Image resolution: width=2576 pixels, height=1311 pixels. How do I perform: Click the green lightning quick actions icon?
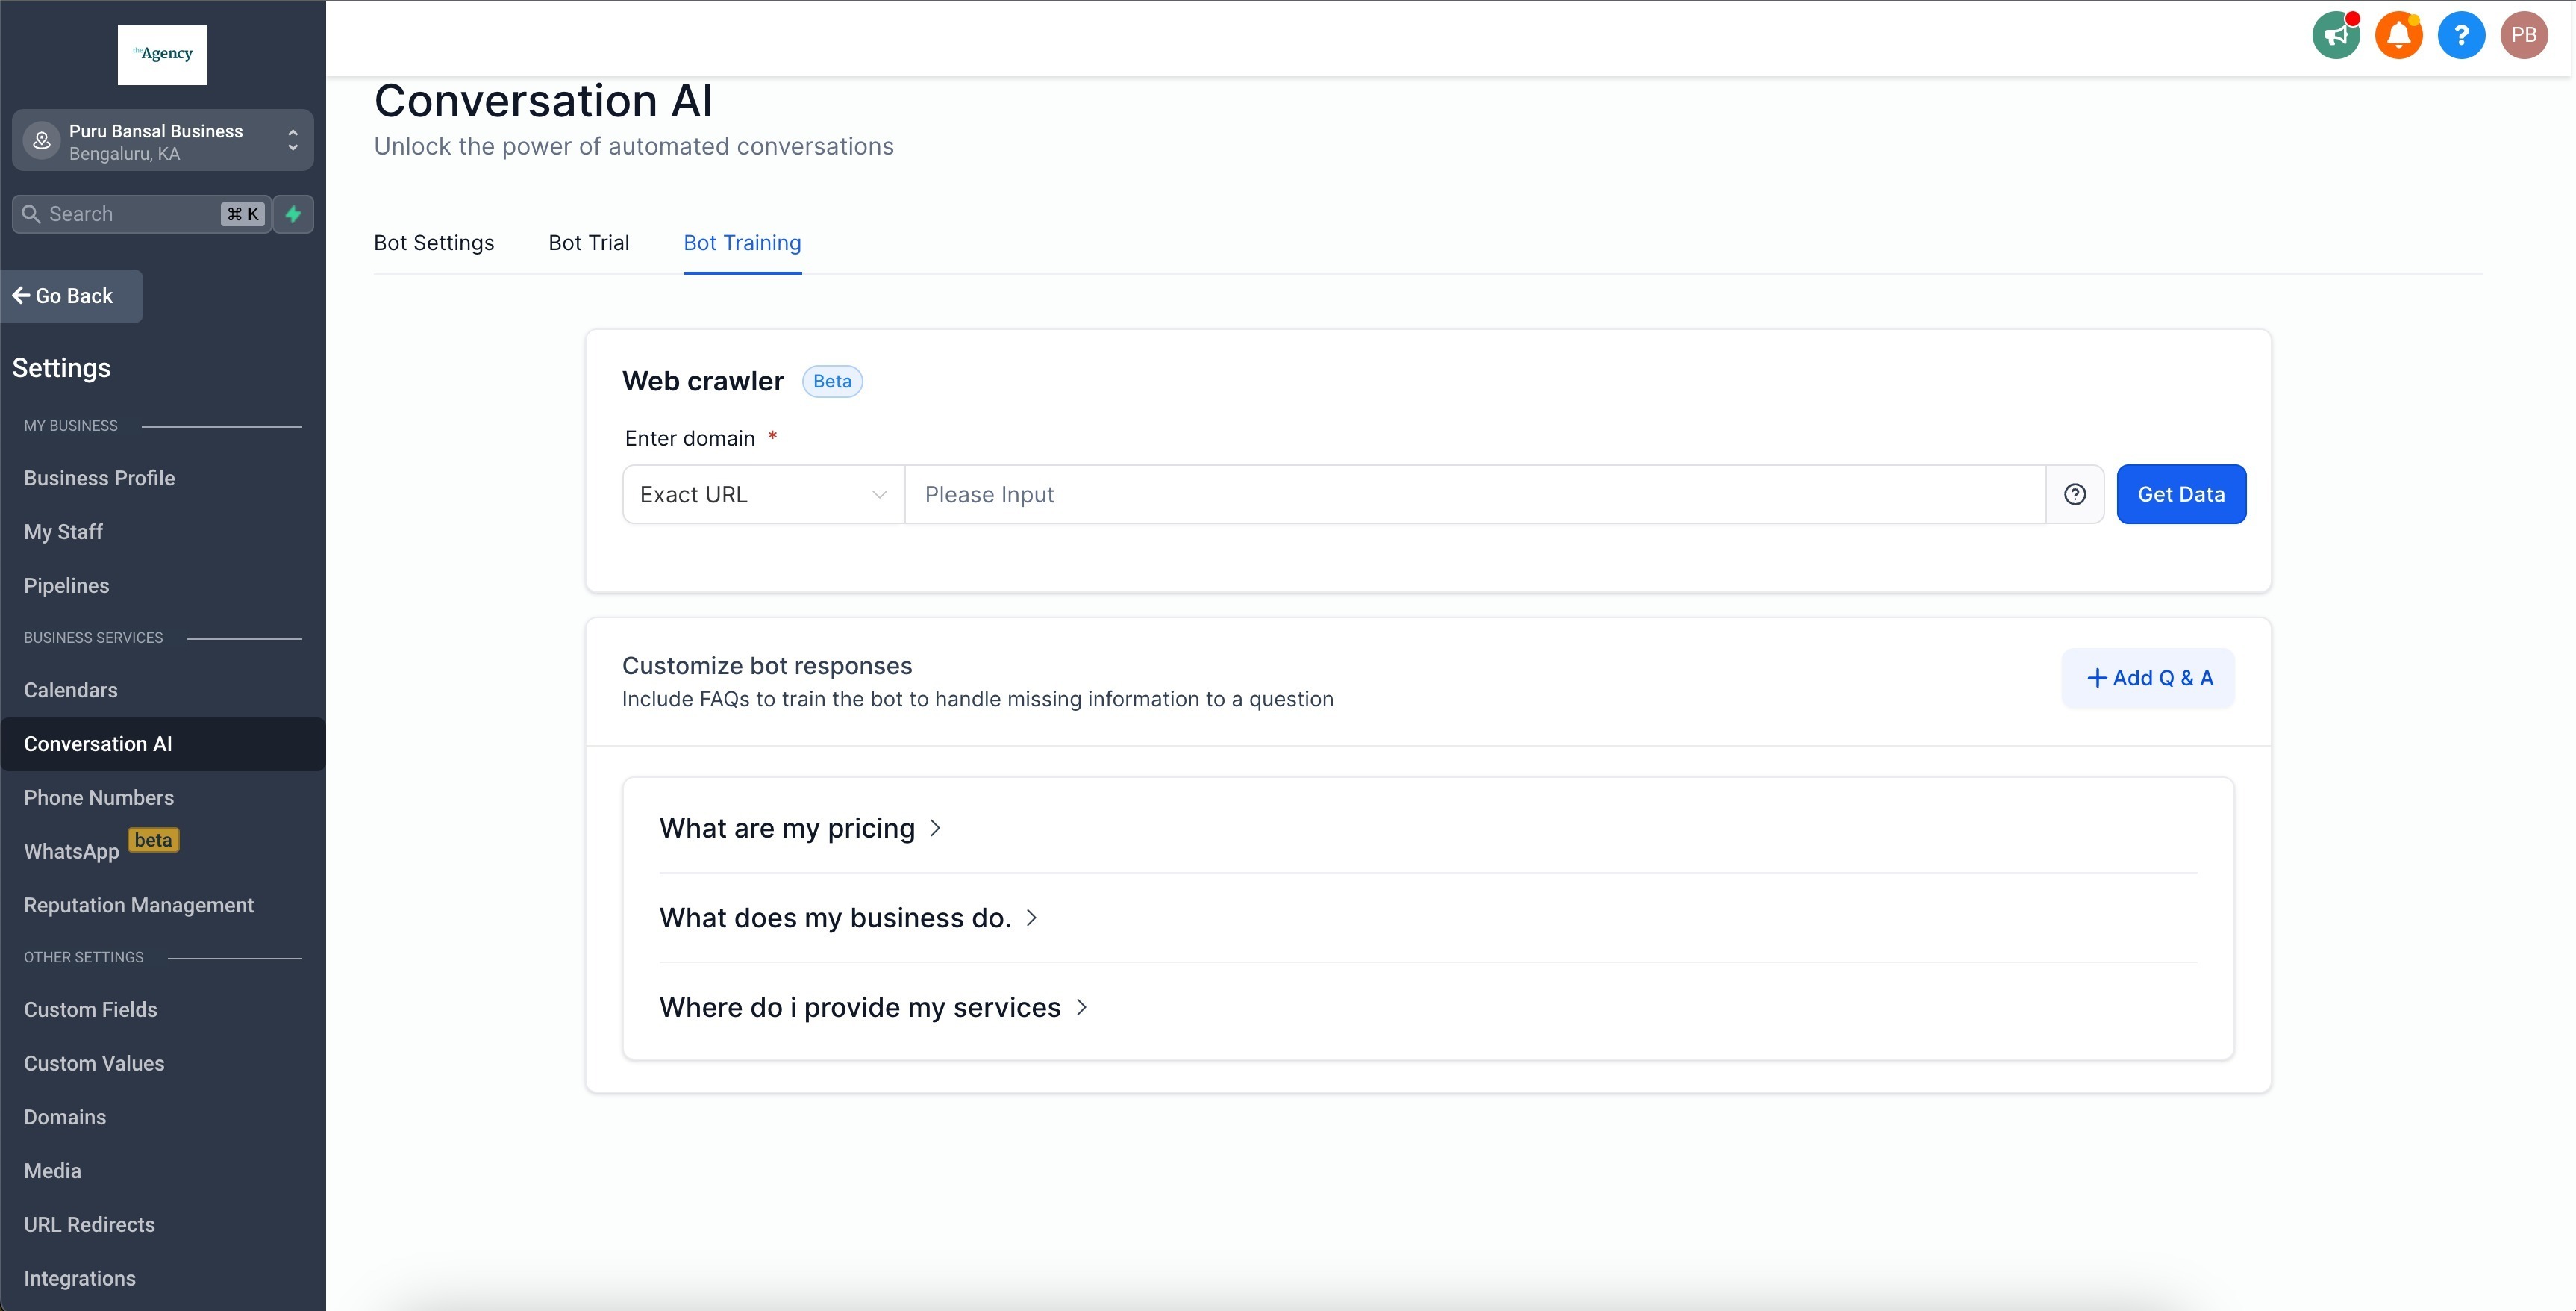tap(293, 214)
